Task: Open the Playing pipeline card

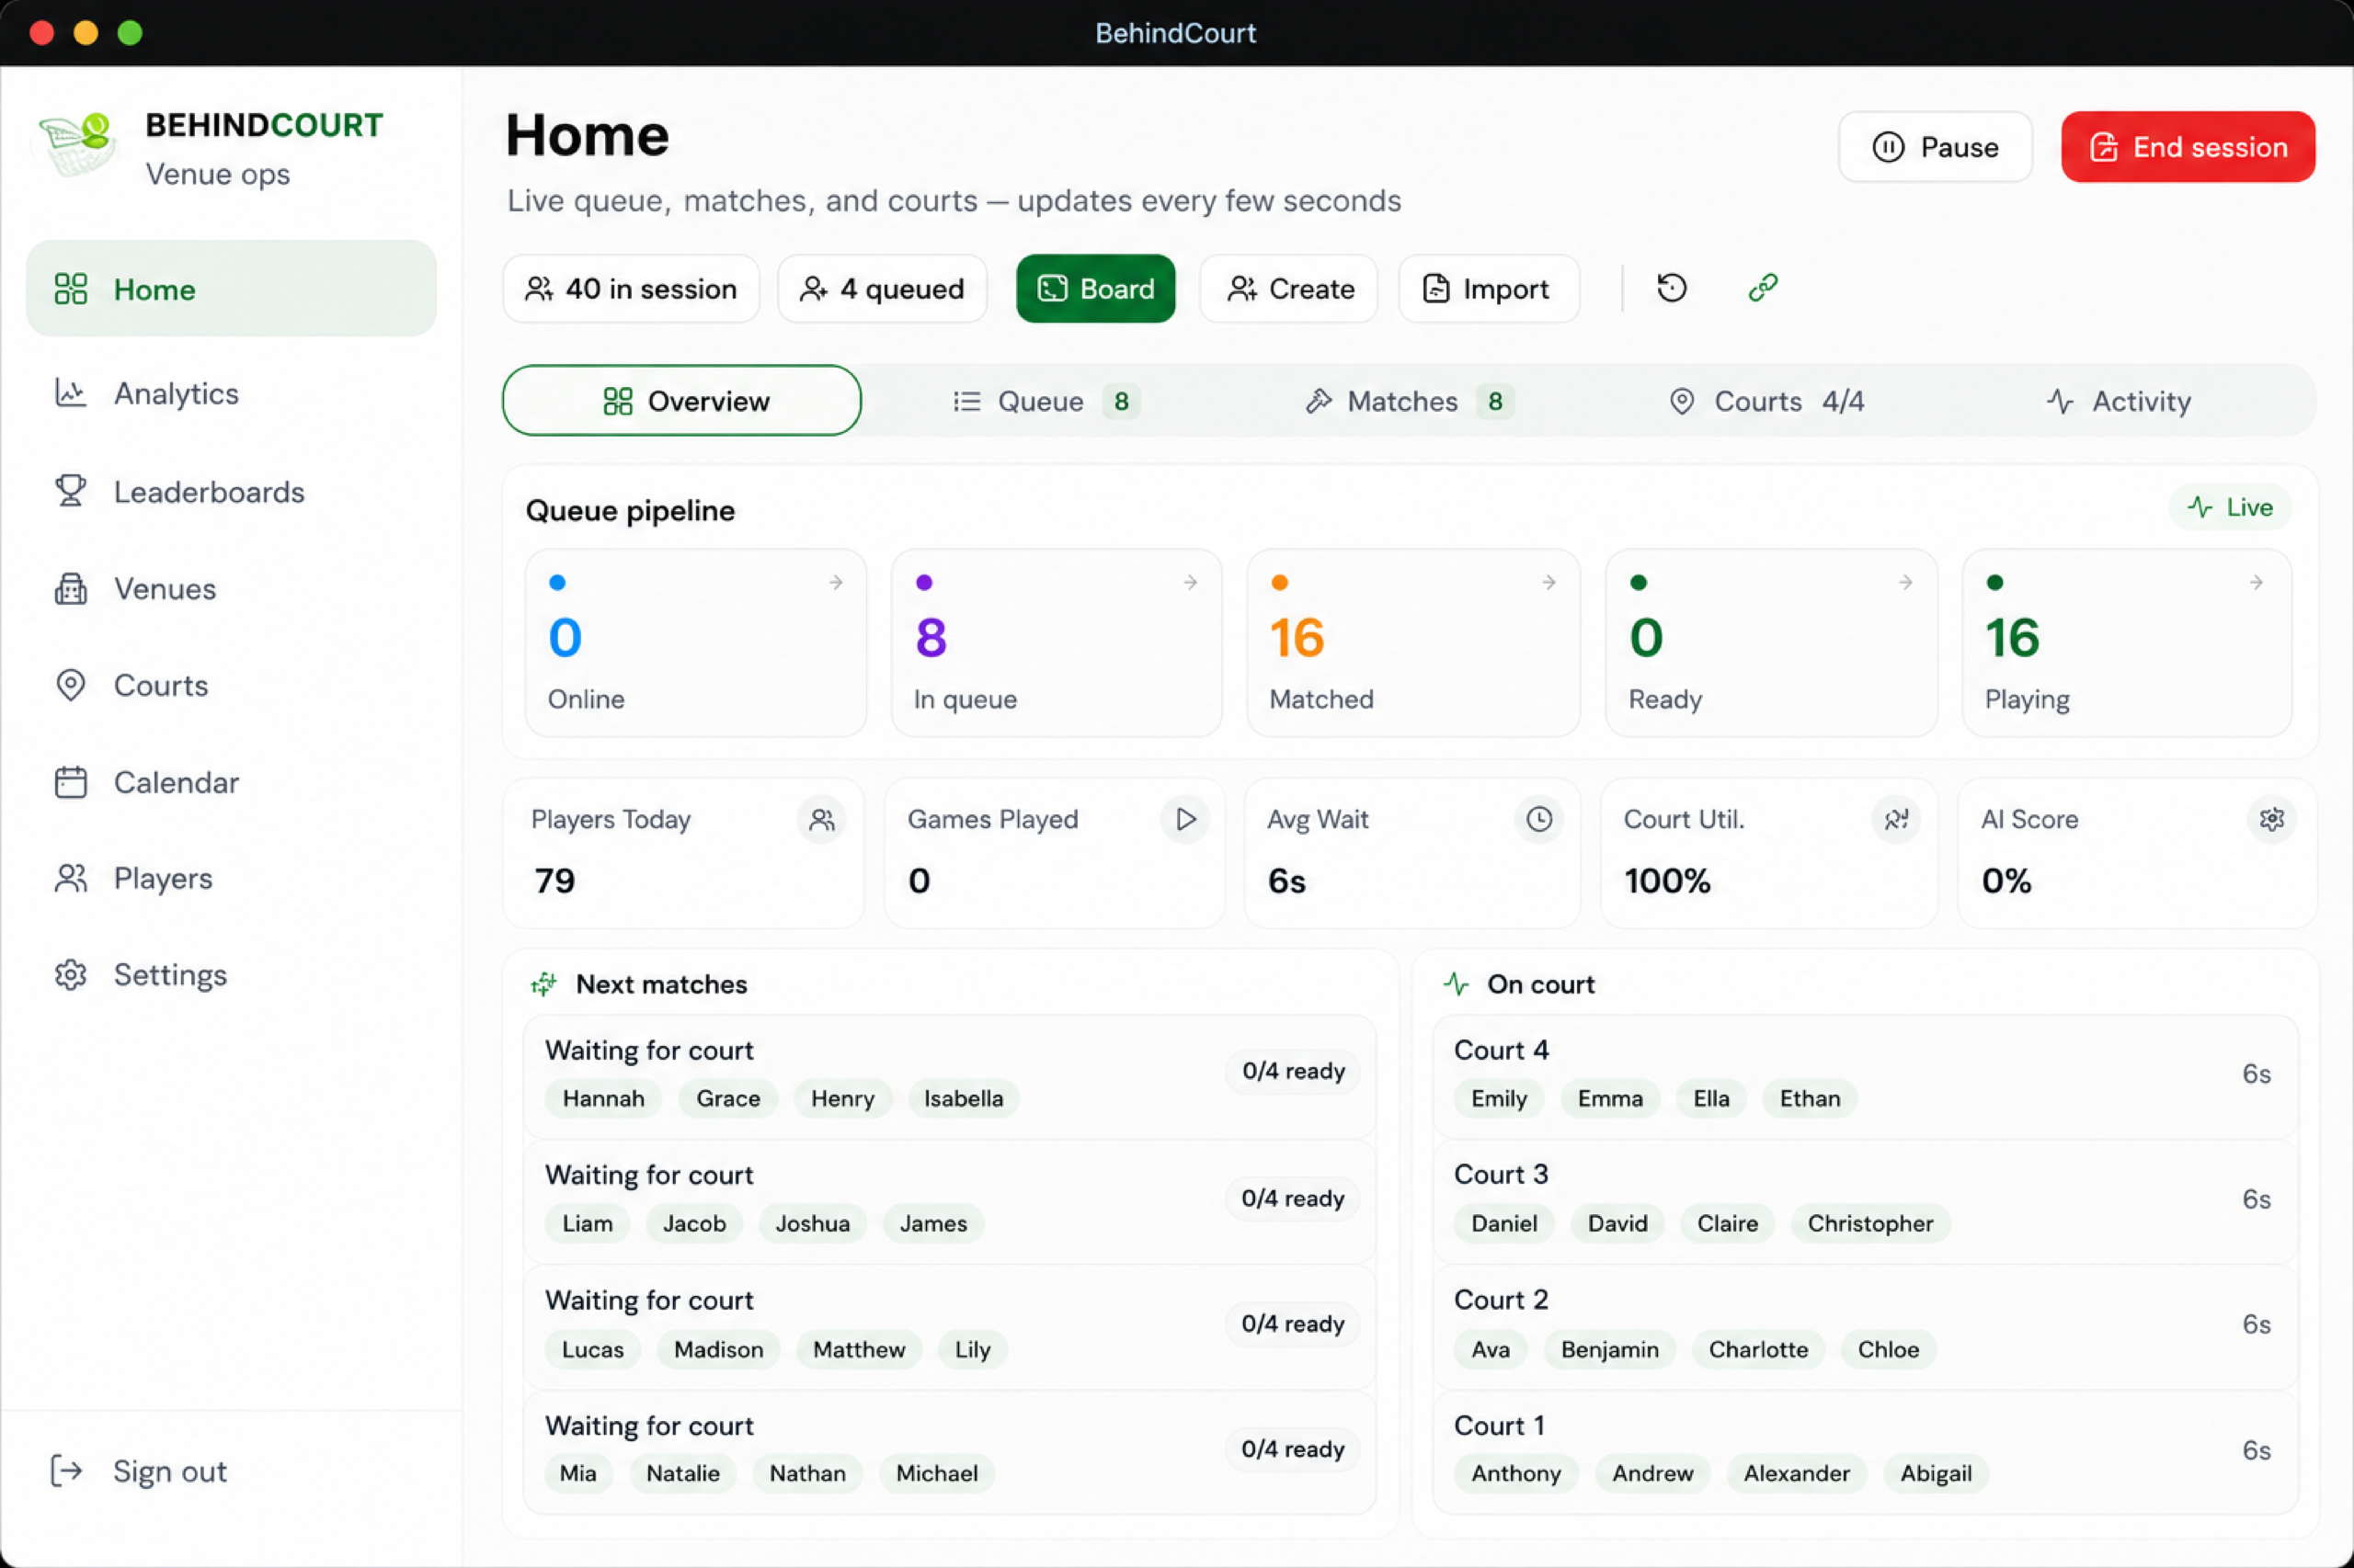Action: [x=2127, y=643]
